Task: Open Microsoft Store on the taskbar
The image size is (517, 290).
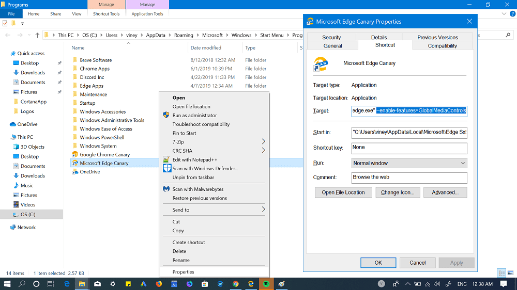Action: pyautogui.click(x=205, y=284)
